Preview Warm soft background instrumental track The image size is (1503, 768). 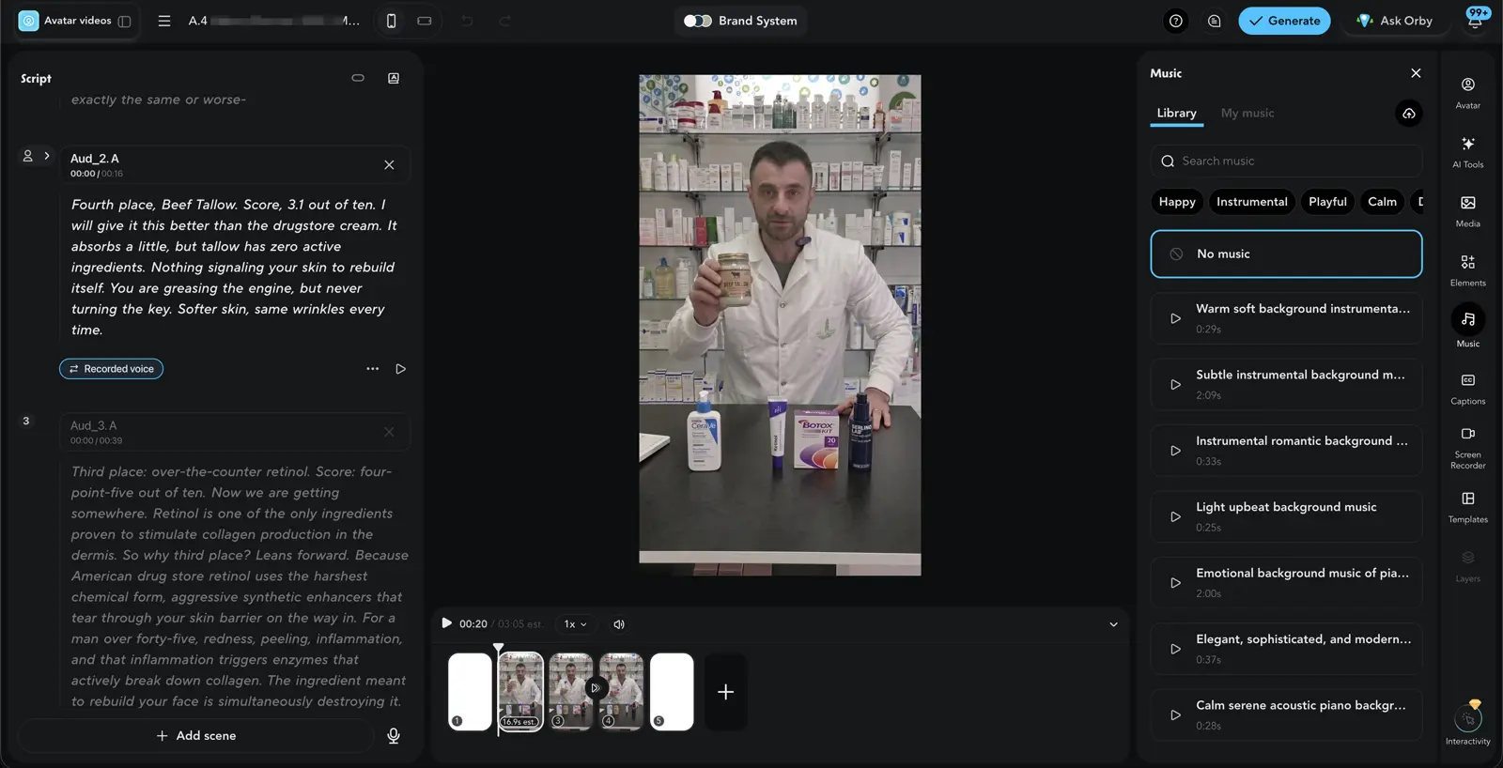coord(1175,319)
